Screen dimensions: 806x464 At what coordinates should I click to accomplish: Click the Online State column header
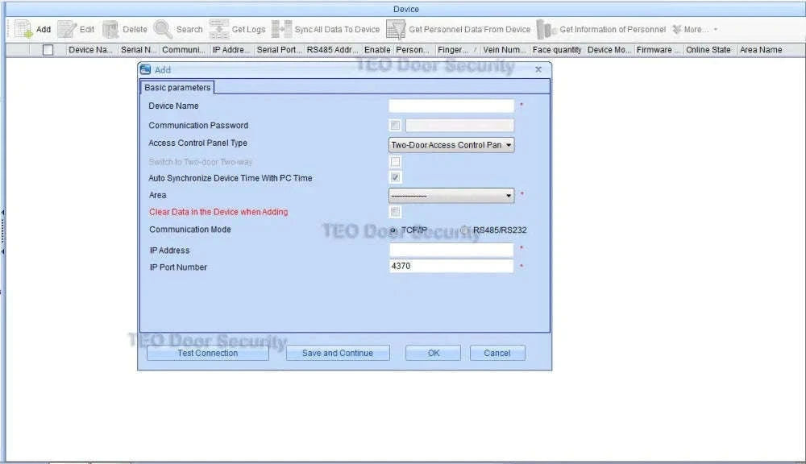click(708, 50)
